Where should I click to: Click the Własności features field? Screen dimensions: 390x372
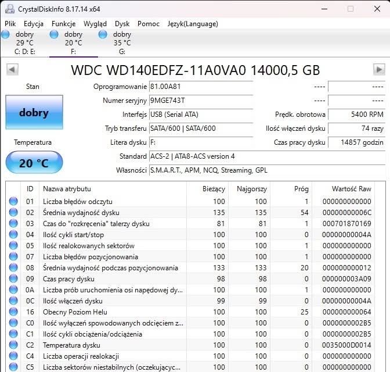coord(267,170)
